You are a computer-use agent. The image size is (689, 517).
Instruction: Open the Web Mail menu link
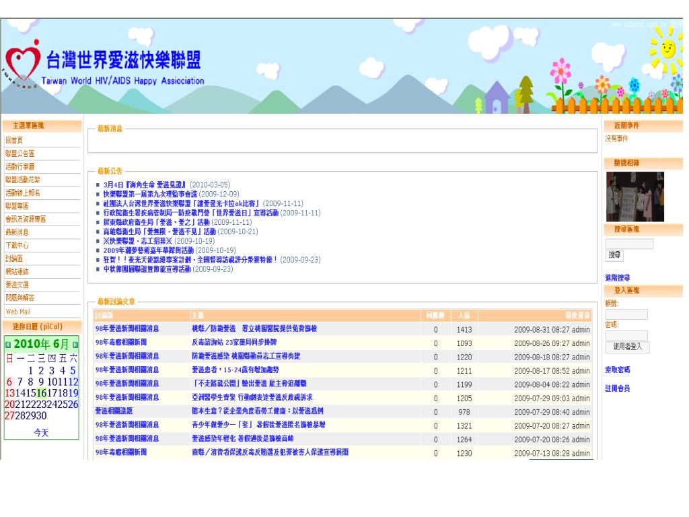(19, 312)
